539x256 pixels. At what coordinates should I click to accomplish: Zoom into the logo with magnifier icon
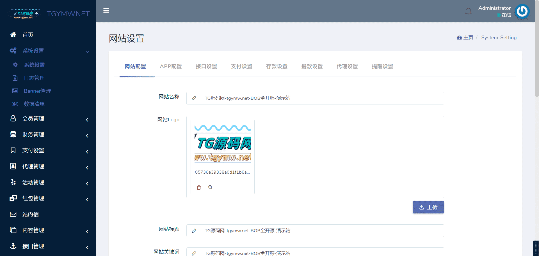(210, 187)
